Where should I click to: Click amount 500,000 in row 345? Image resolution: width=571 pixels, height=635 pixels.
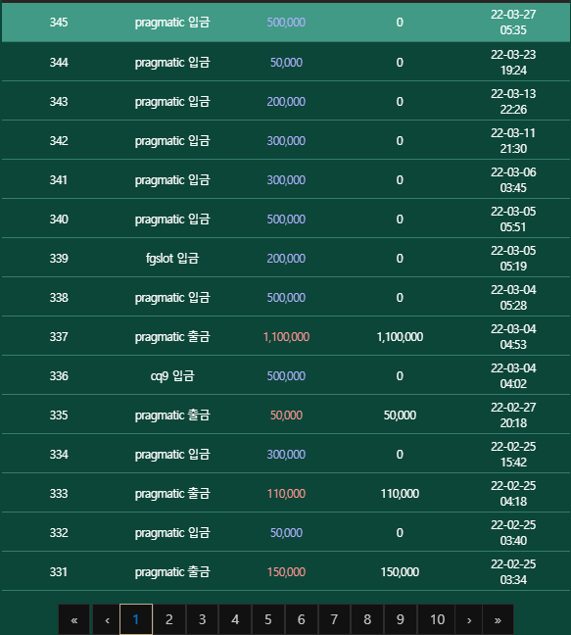(286, 23)
